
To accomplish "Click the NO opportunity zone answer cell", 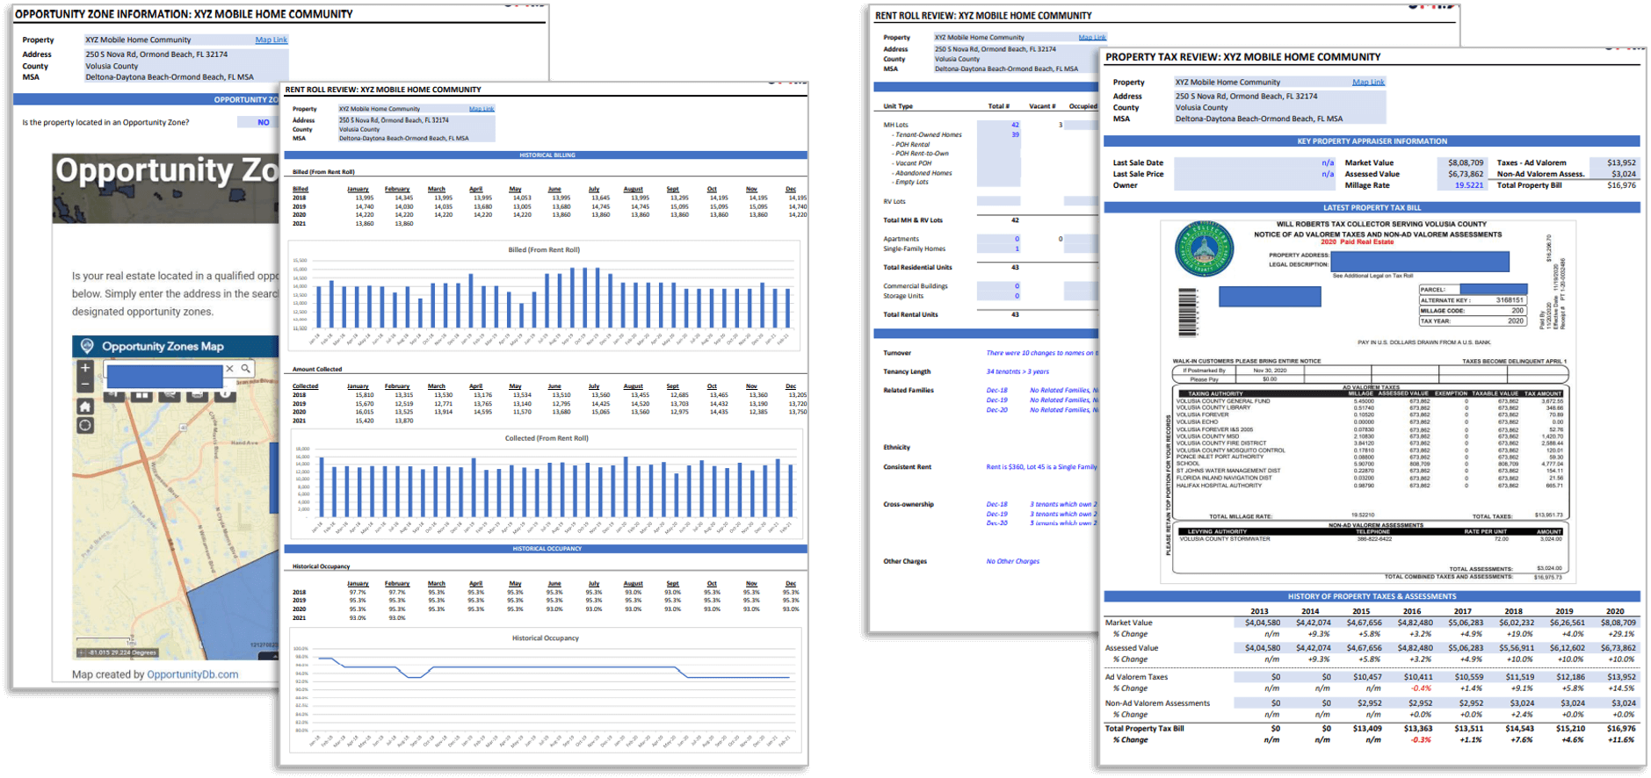I will 264,122.
